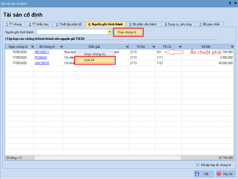Open voucher link MDV00011
The height and width of the screenshot is (179, 238).
click(42, 52)
